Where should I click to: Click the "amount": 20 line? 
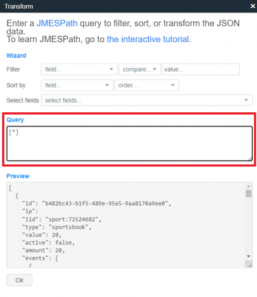[43, 251]
